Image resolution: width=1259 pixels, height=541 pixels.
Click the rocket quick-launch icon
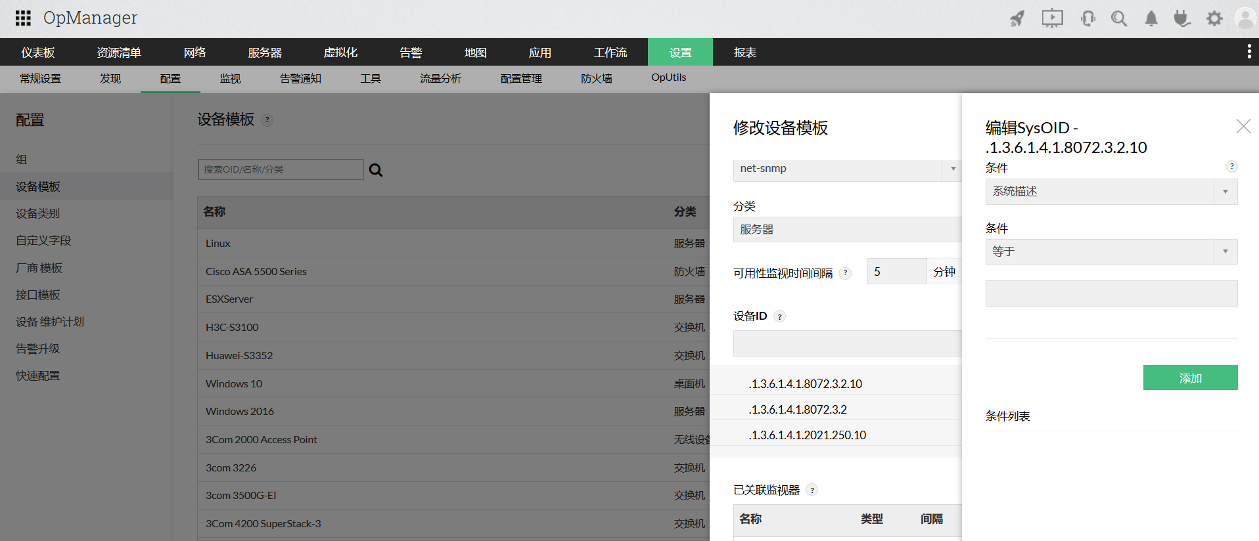(1017, 18)
